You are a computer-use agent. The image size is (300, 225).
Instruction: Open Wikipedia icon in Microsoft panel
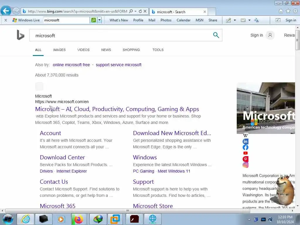pyautogui.click(x=246, y=135)
